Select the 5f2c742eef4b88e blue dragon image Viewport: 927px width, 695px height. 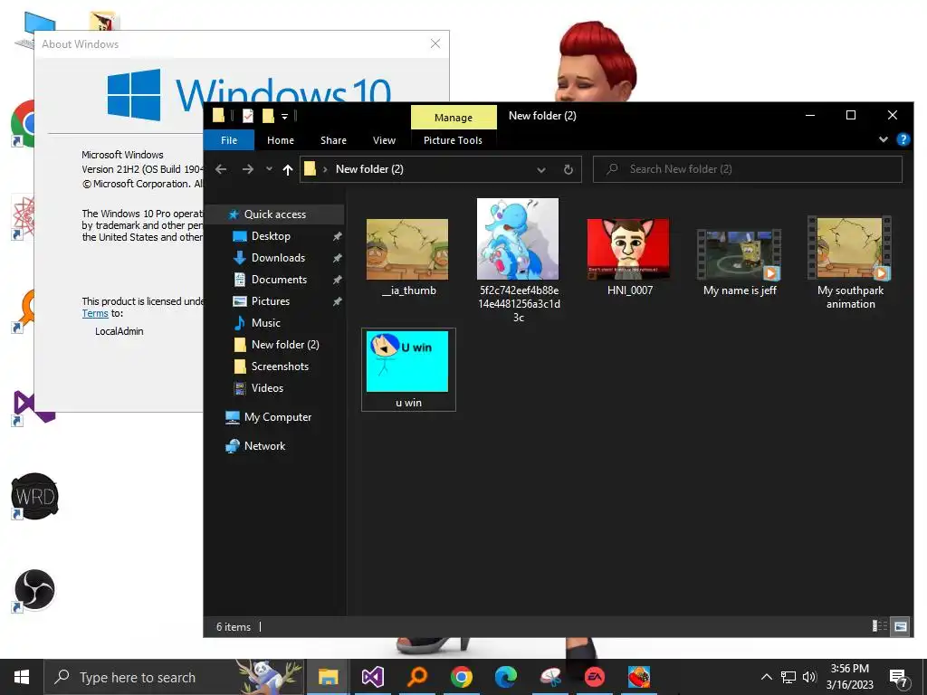[x=519, y=261]
